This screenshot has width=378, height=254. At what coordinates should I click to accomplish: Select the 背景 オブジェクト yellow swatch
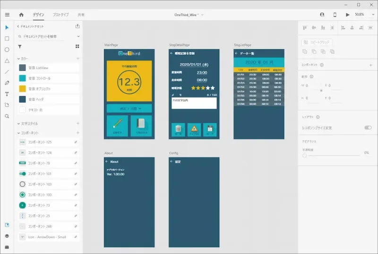(x=22, y=89)
